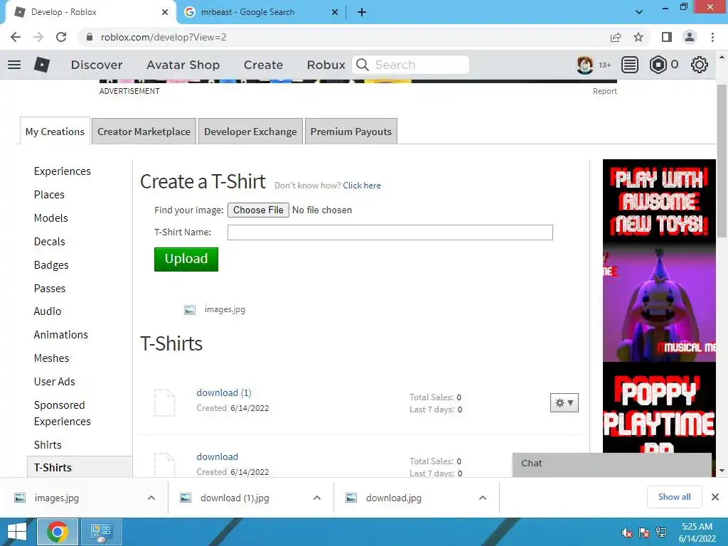Open Robux in the Roblox header

click(x=326, y=65)
